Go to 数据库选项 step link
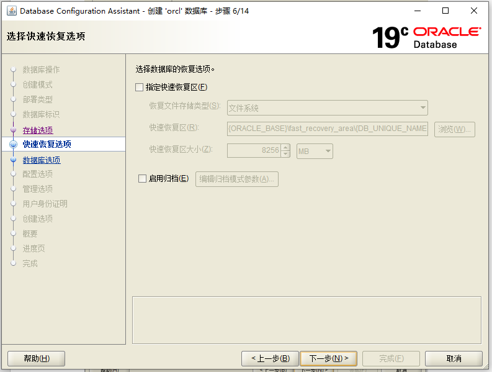 point(42,160)
